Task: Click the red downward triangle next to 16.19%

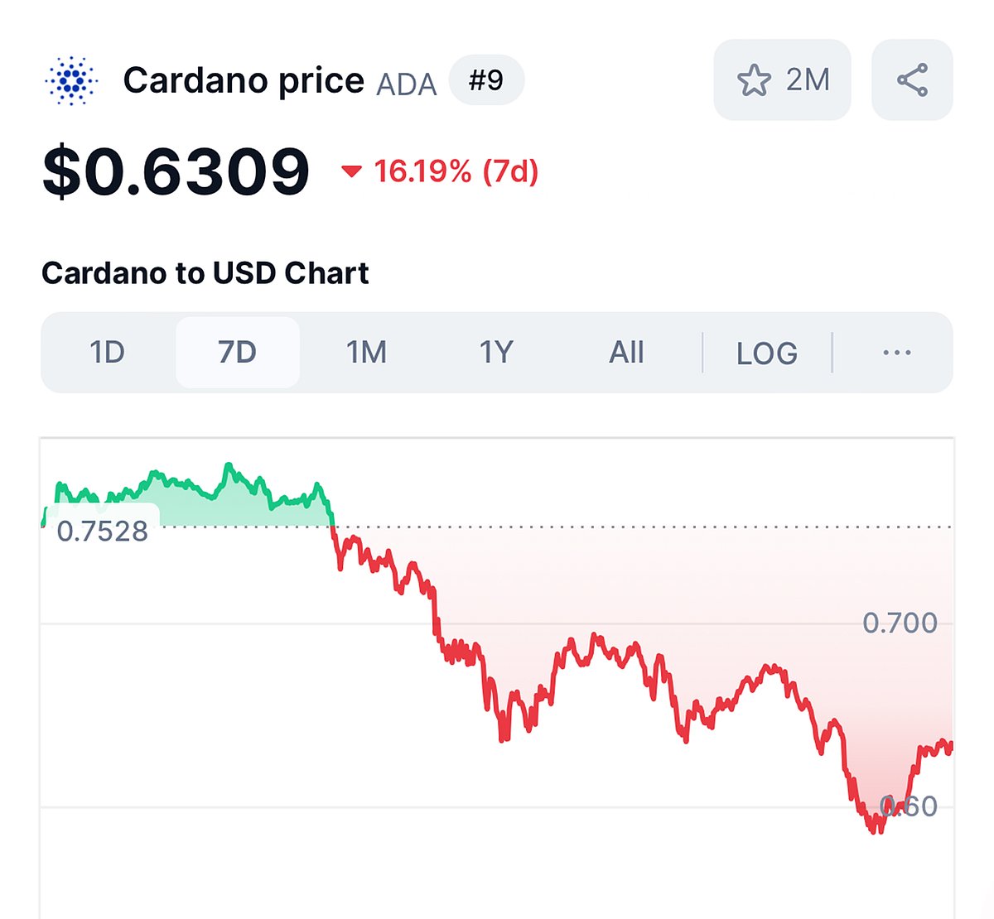Action: (353, 174)
